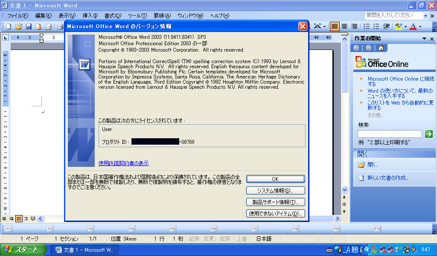Click the vertical scrollbar down arrow
This screenshot has height=256, width=437.
tap(344, 190)
